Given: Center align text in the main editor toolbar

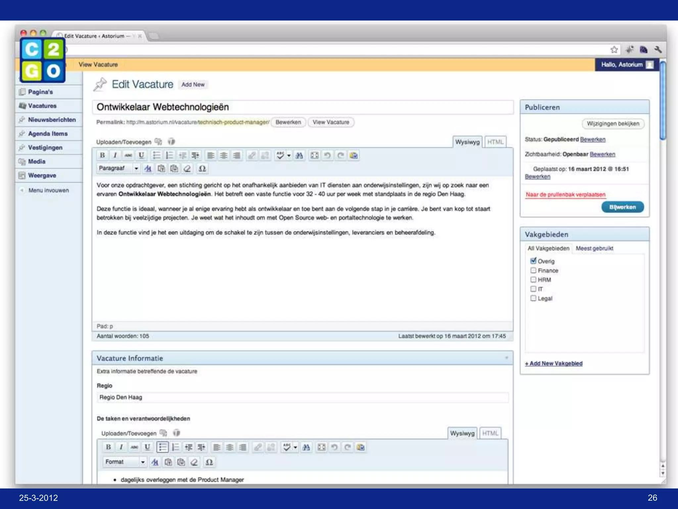Looking at the screenshot, I should coord(224,155).
